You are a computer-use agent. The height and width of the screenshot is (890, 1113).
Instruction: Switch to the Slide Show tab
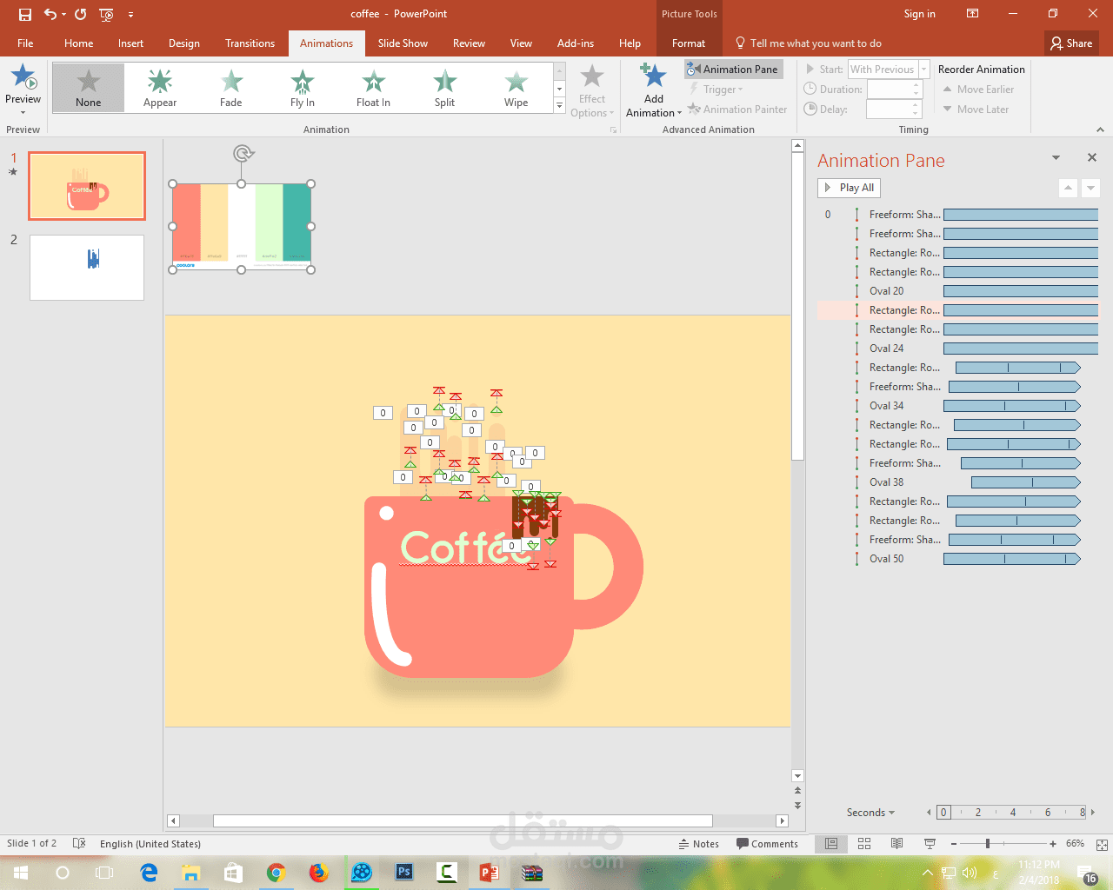(x=403, y=43)
